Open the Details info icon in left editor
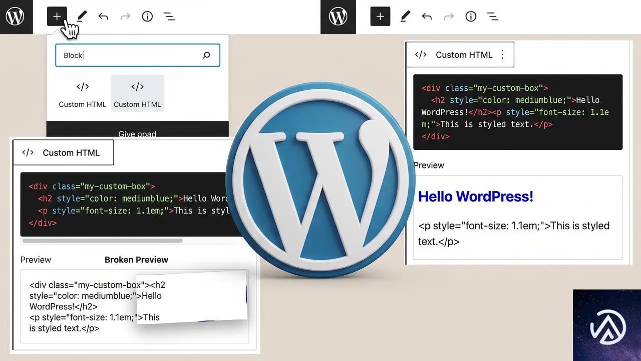 coord(147,17)
